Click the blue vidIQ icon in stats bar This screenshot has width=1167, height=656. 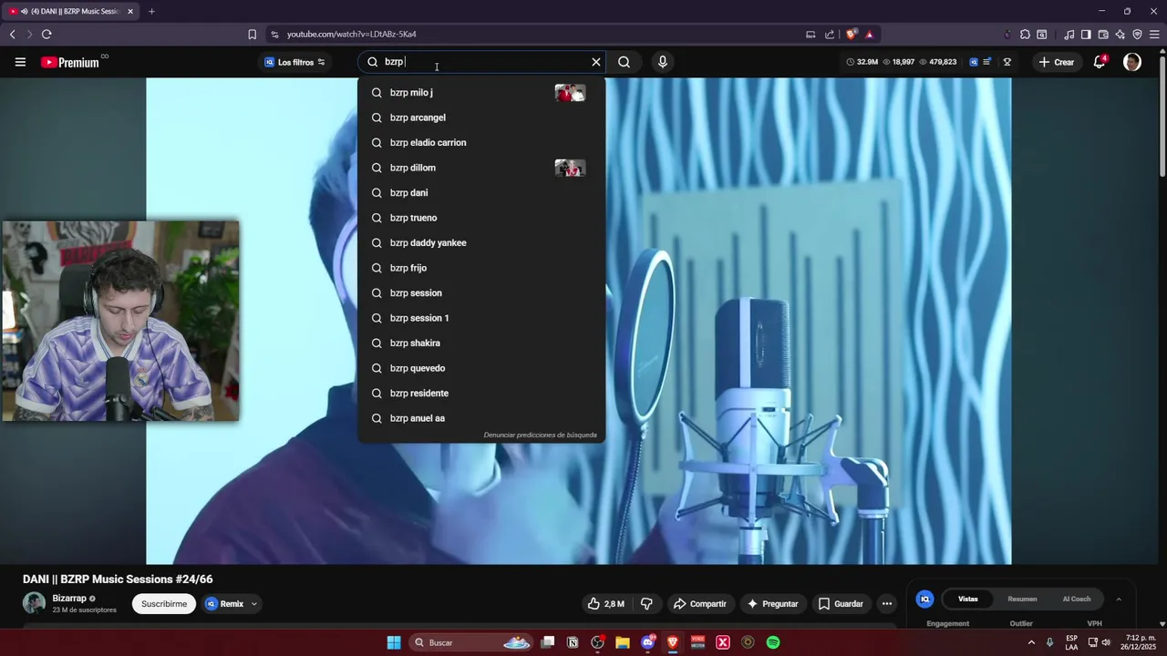click(974, 62)
